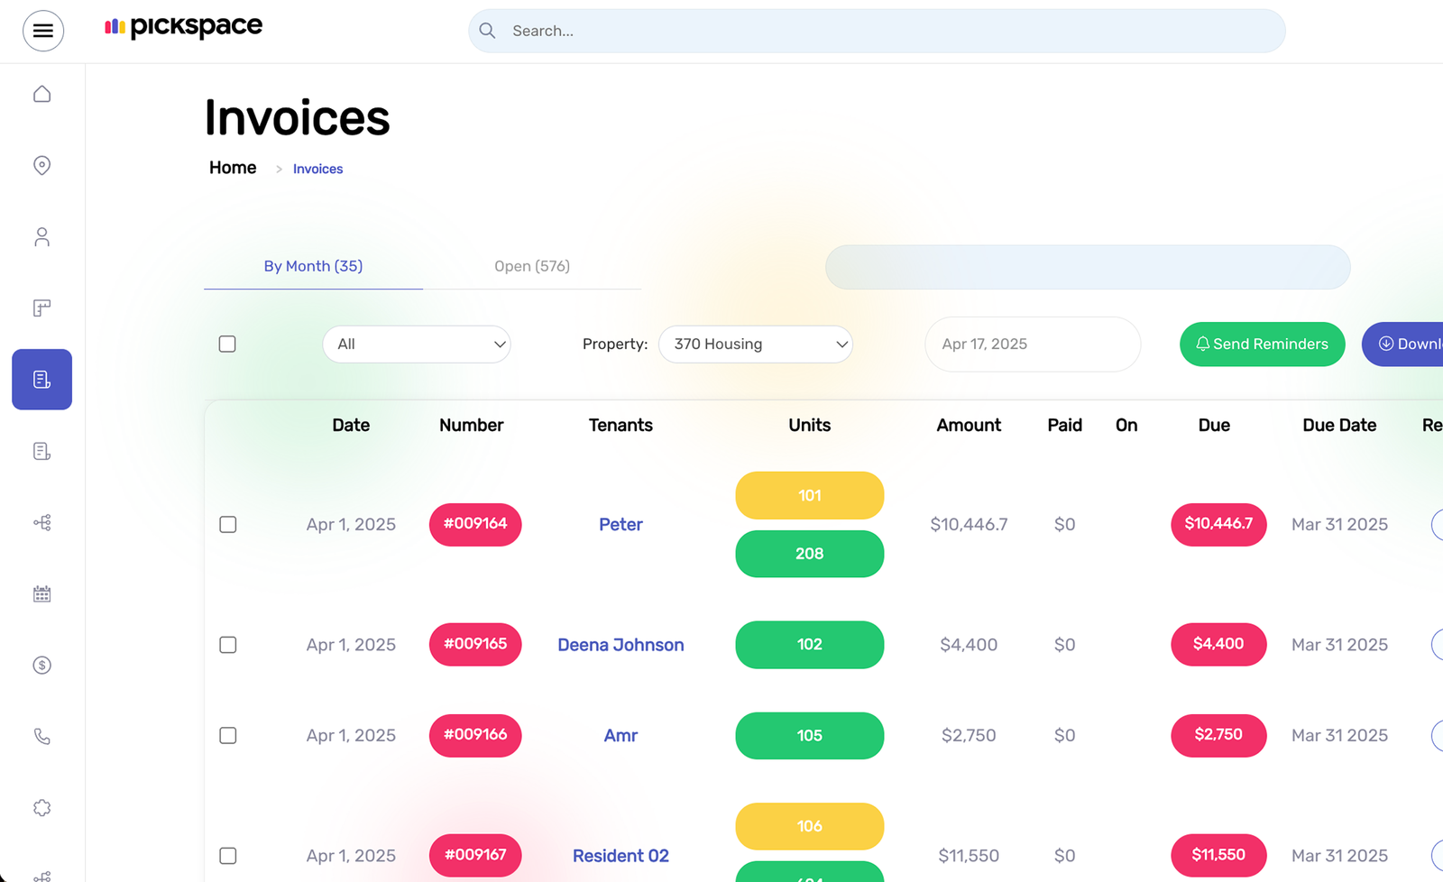Expand the All filter dropdown
The height and width of the screenshot is (882, 1443).
[417, 344]
